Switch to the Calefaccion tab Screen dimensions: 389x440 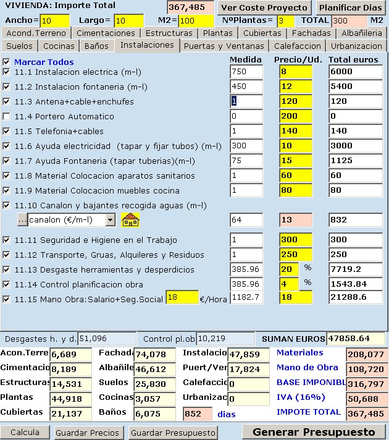tap(297, 46)
